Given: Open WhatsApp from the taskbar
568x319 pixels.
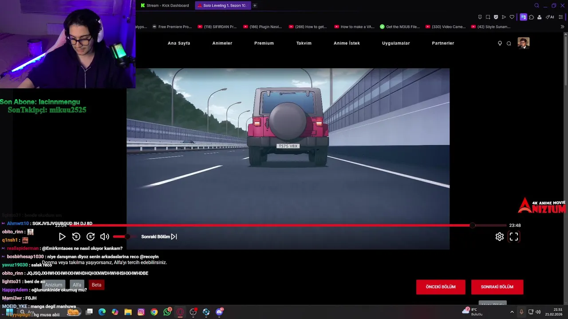Looking at the screenshot, I should click(x=167, y=312).
